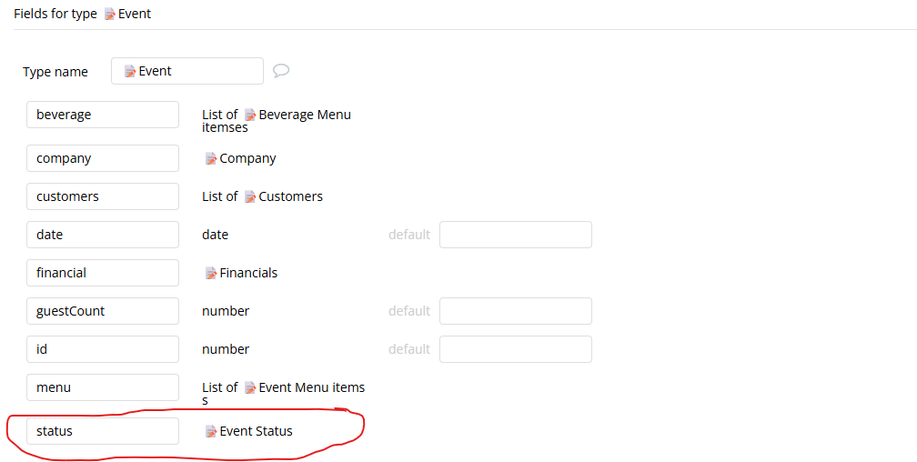
Task: Focus the customers field name box
Action: pyautogui.click(x=102, y=196)
